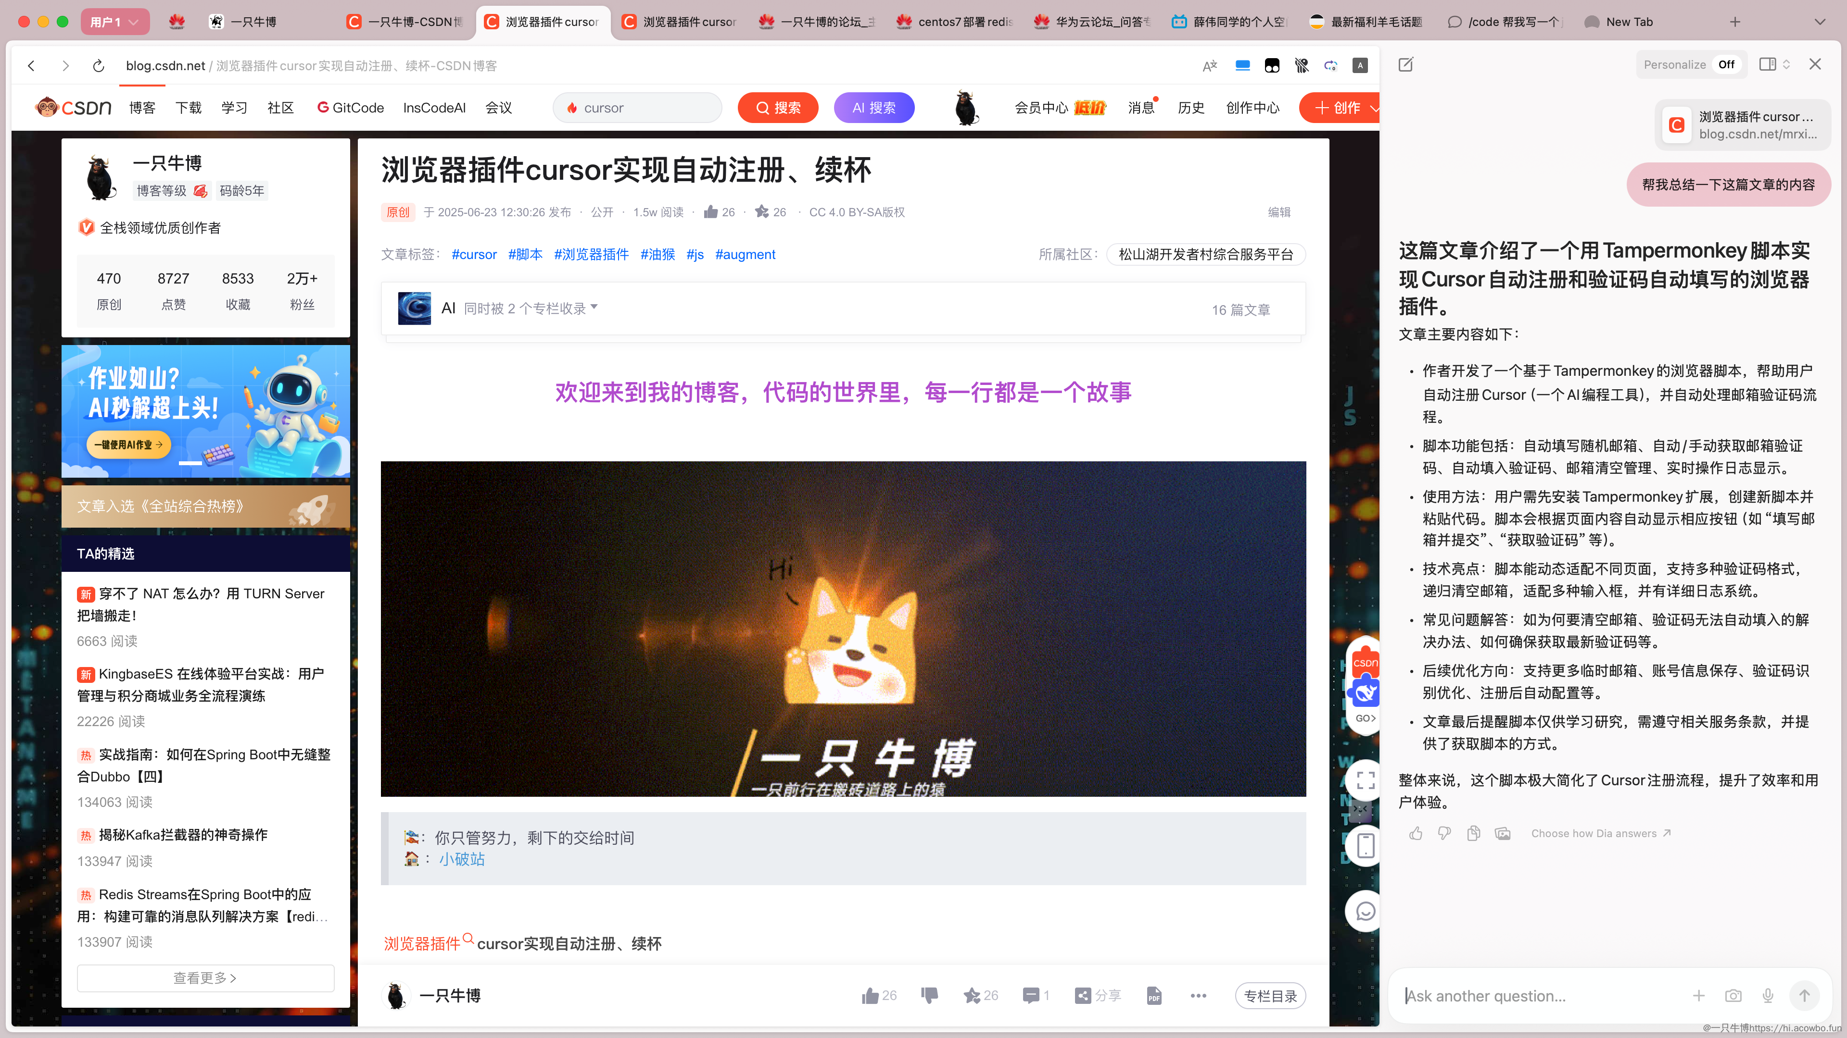
Task: Open the more options ellipsis in bottom toolbar
Action: 1198,995
